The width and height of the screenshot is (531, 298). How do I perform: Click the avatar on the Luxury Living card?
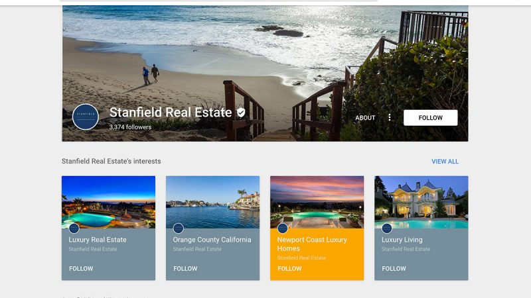pyautogui.click(x=387, y=228)
